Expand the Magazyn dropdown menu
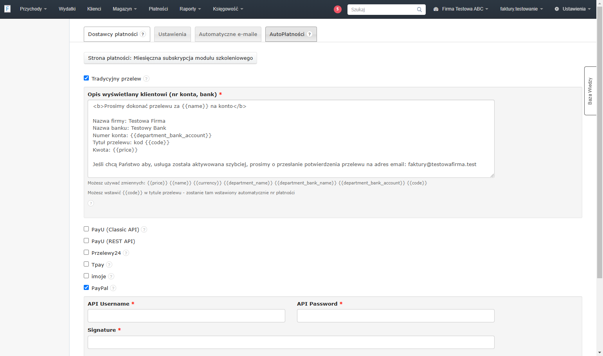 tap(125, 9)
